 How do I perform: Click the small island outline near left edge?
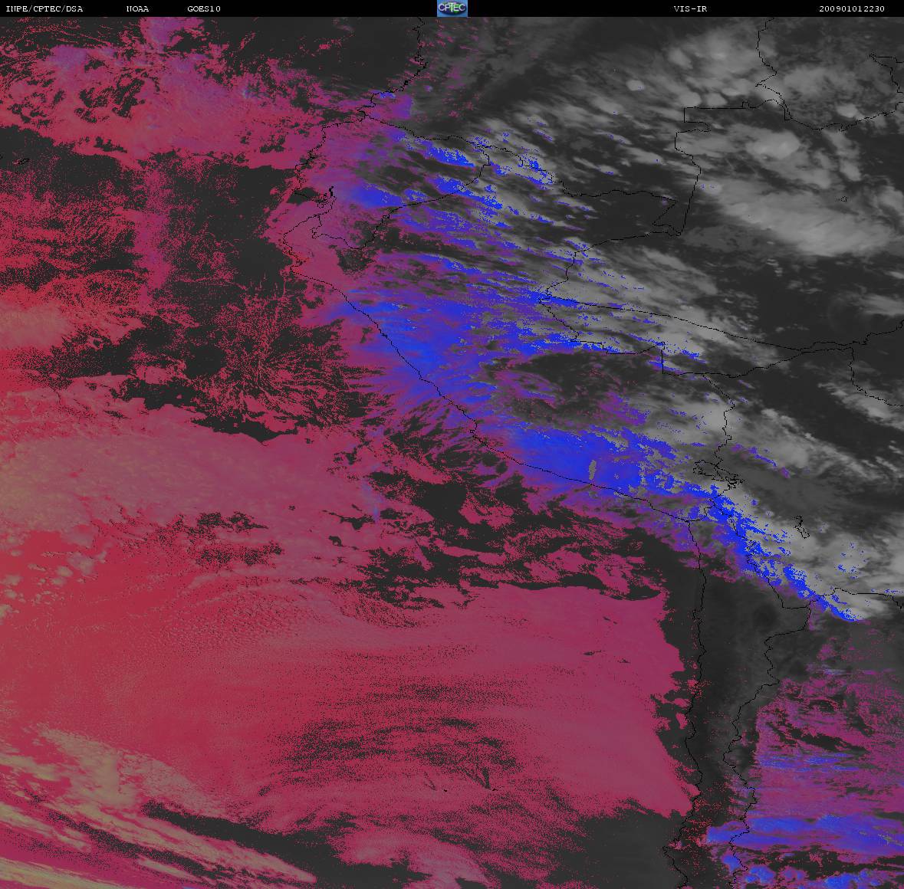point(21,161)
